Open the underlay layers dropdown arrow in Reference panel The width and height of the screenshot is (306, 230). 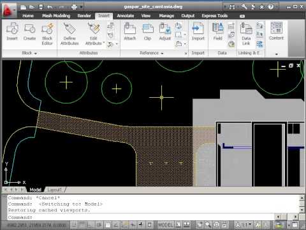click(185, 34)
